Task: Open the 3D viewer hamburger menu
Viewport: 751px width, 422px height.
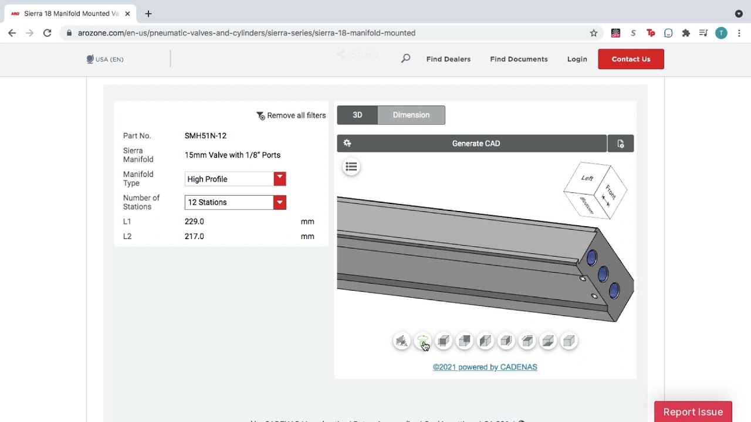Action: pyautogui.click(x=351, y=167)
